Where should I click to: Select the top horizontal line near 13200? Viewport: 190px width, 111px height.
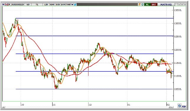coord(94,18)
